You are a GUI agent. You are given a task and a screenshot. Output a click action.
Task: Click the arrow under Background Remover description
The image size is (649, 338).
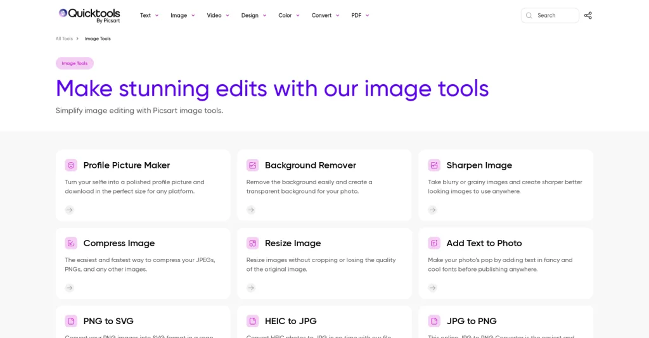point(251,210)
